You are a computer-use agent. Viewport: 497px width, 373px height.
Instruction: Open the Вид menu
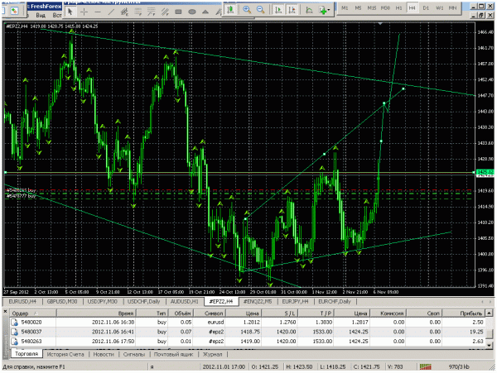pyautogui.click(x=41, y=15)
